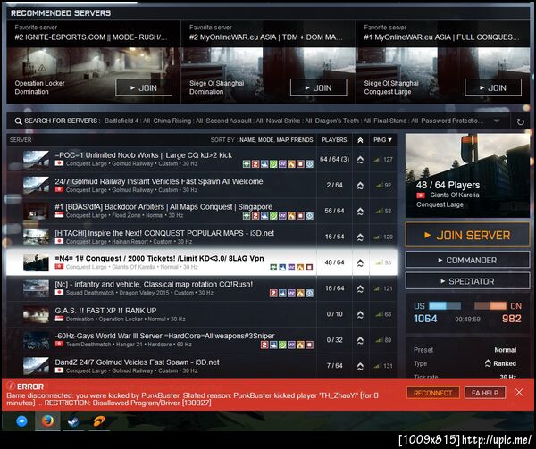
Task: Click the country flag on G.A.S. row
Action: tap(59, 319)
